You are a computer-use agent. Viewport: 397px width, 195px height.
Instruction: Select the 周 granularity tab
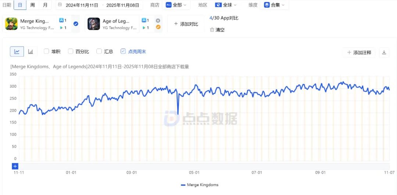33,5
